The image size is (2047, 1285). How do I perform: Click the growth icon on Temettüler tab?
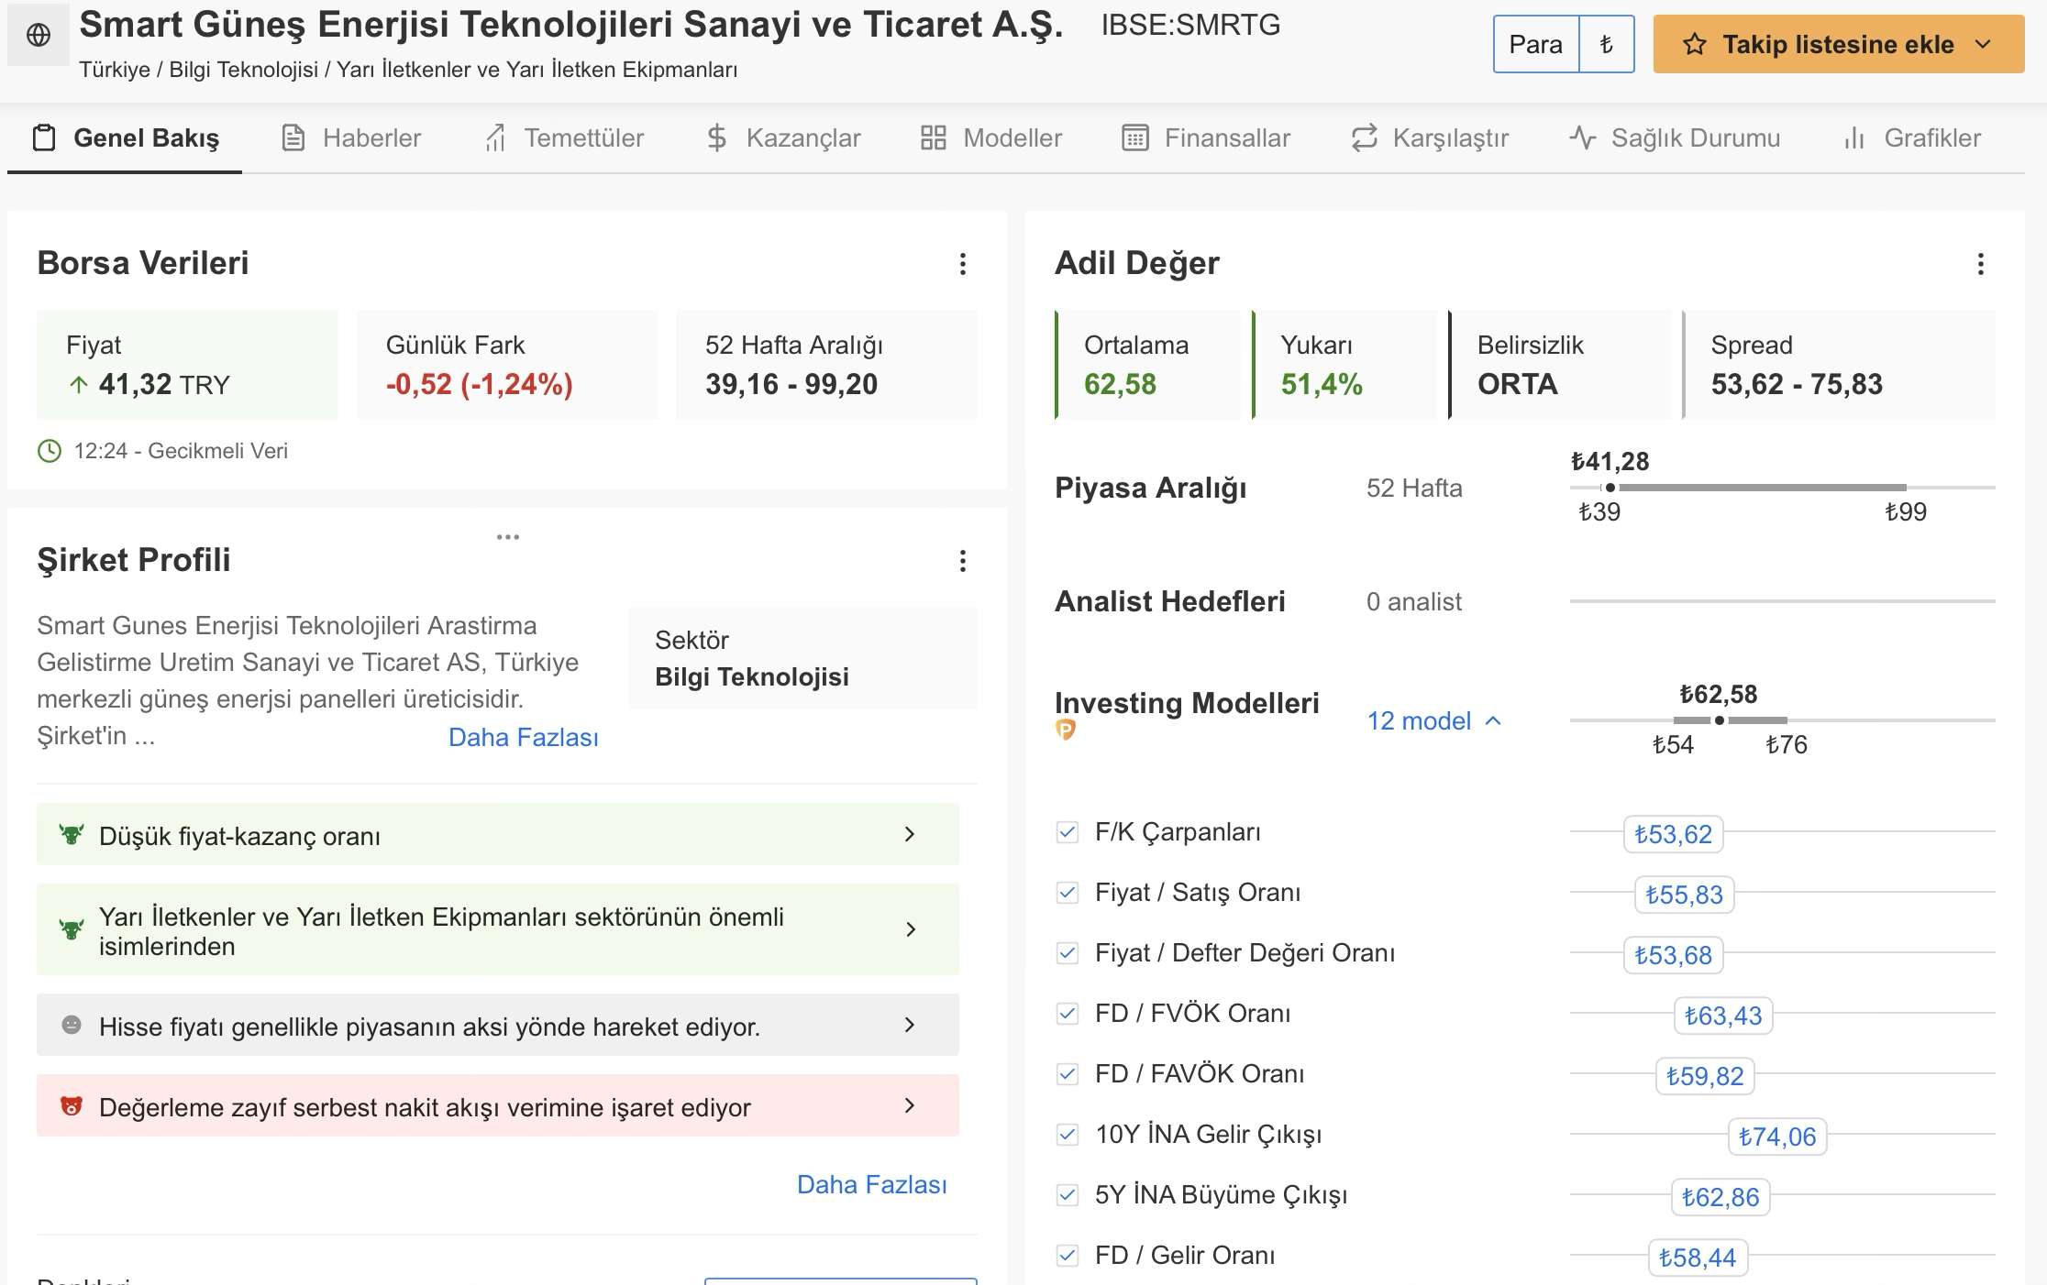pyautogui.click(x=495, y=138)
